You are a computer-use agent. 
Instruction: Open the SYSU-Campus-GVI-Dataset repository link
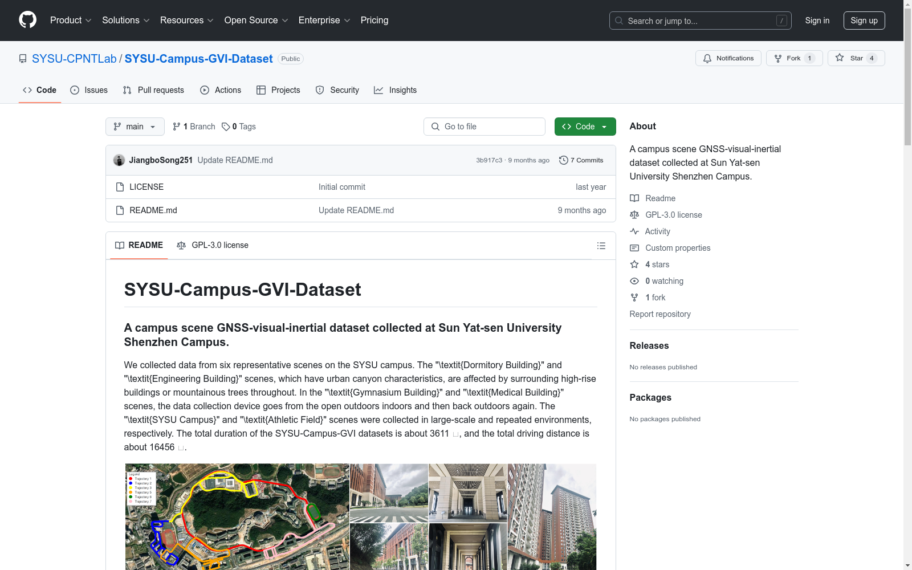coord(198,59)
